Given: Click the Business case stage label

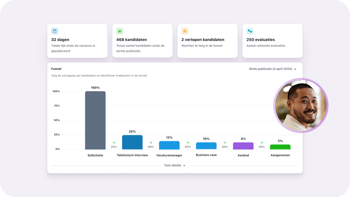Looking at the screenshot, I should point(206,155).
